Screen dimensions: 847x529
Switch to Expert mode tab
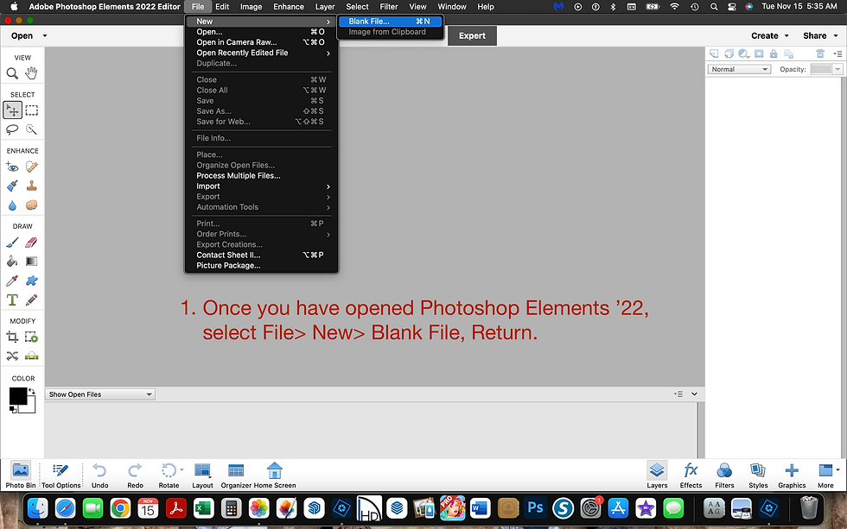[472, 35]
